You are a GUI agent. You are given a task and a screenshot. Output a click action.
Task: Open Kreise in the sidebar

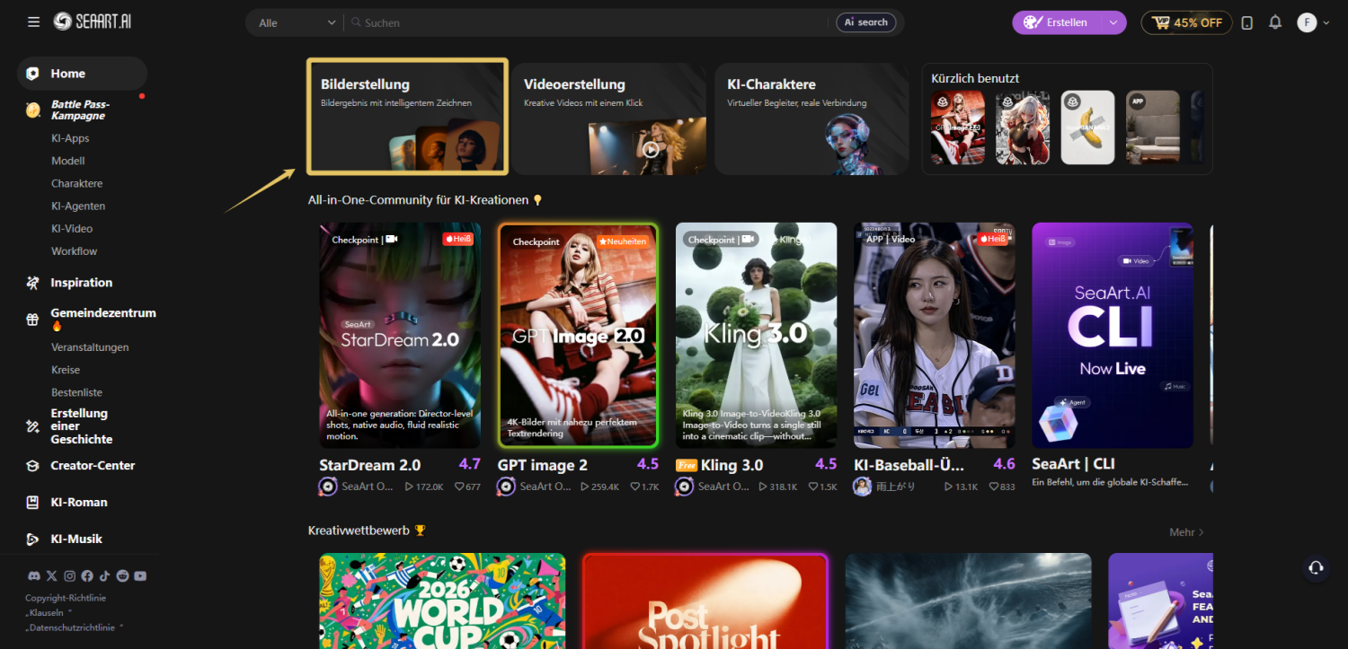tap(66, 370)
